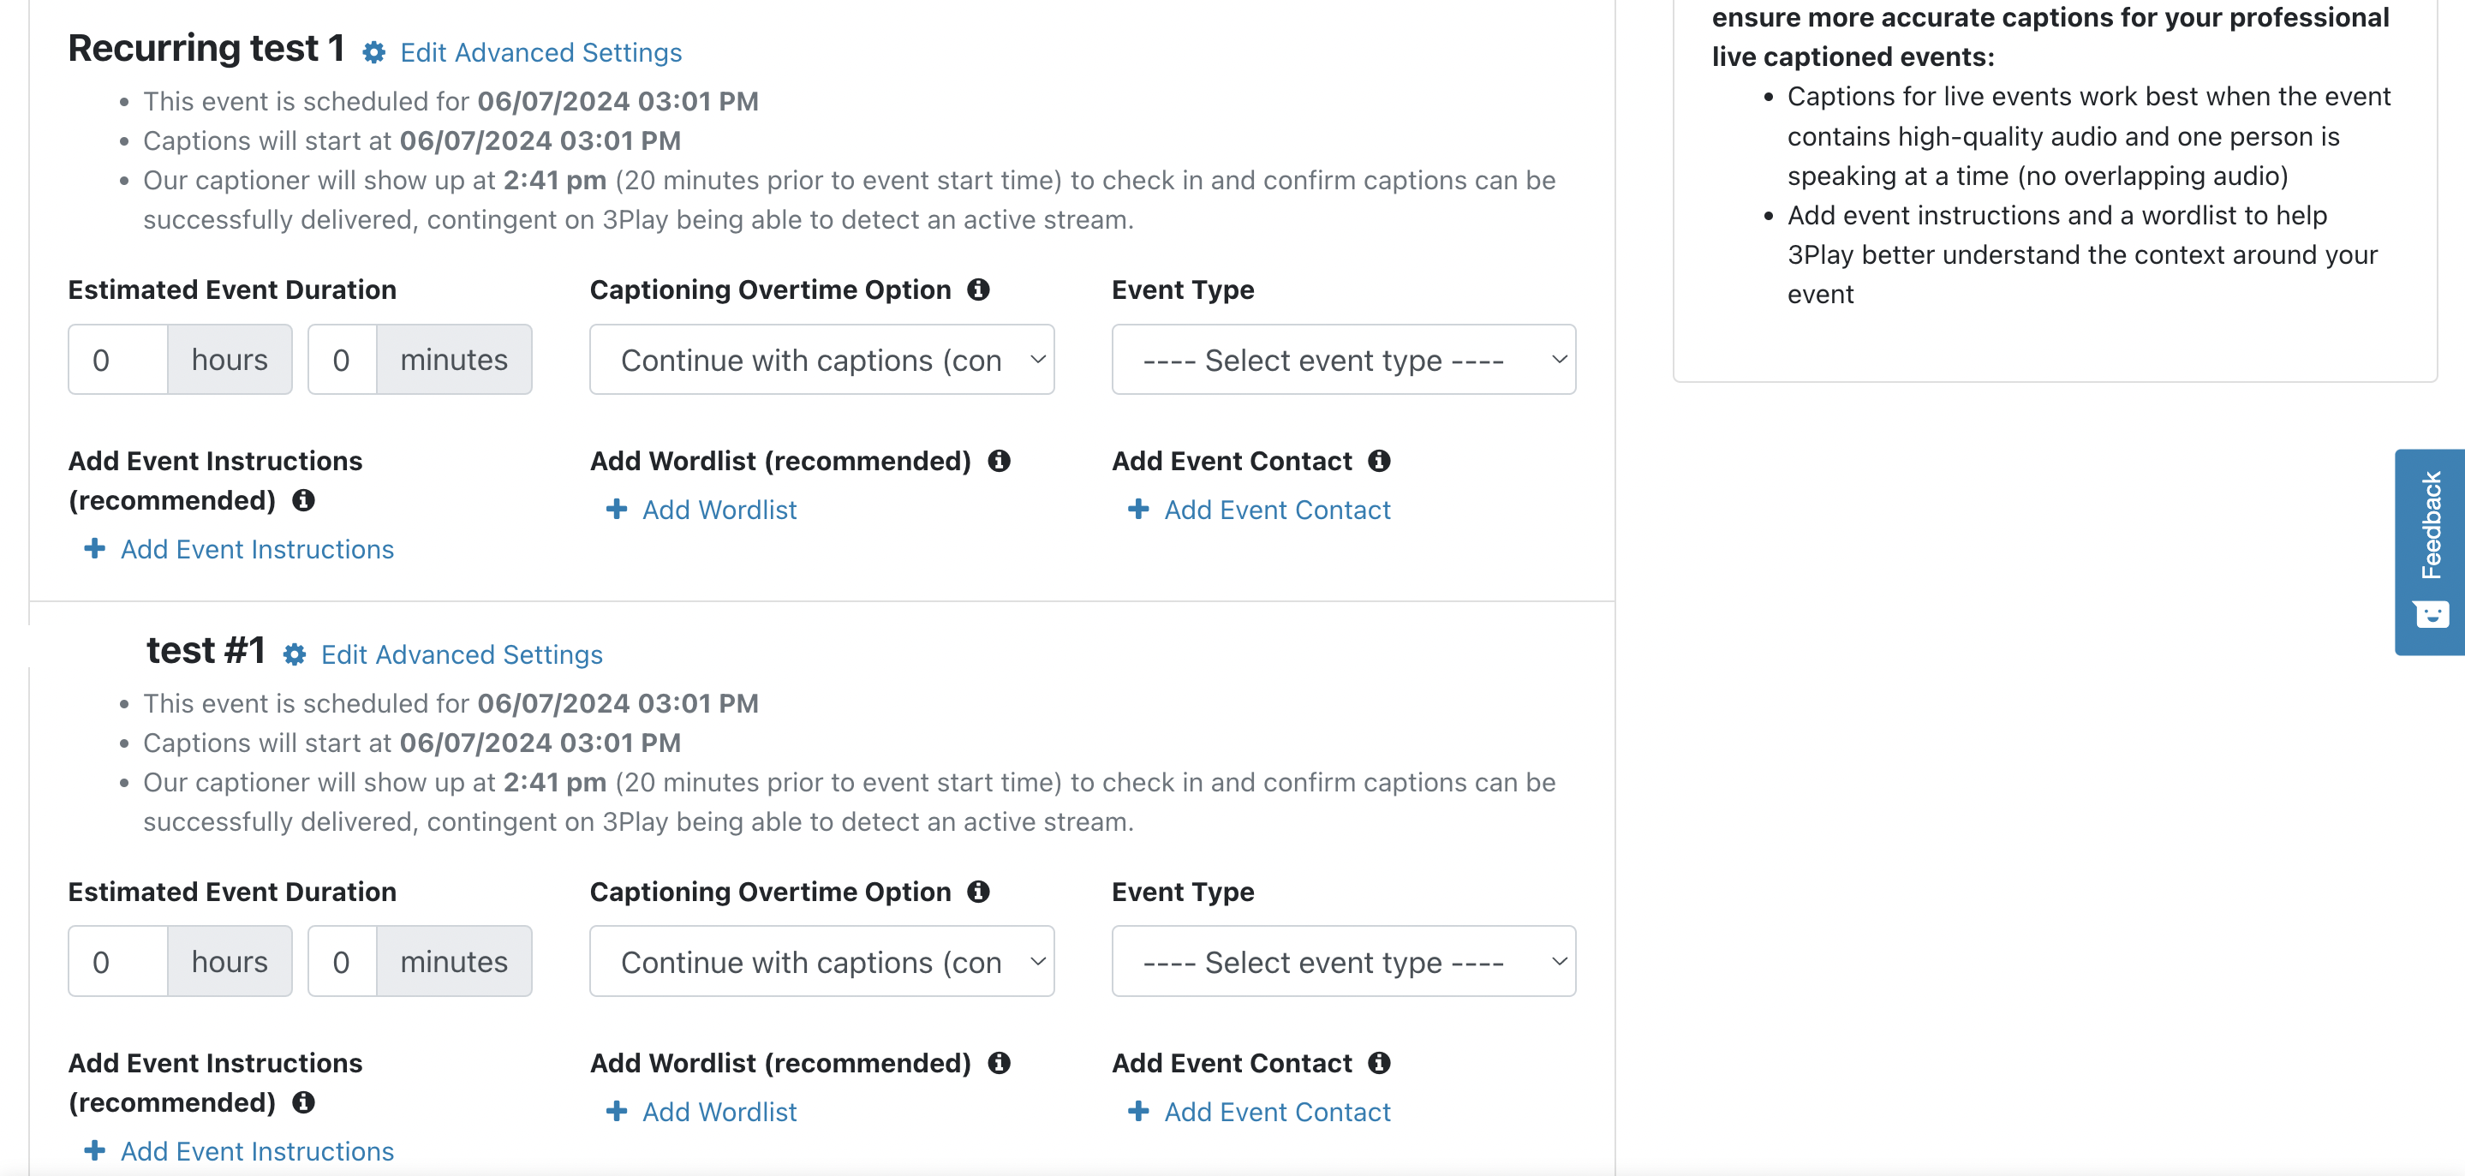Expand Select event type dropdown for Recurring test 1
Image resolution: width=2465 pixels, height=1176 pixels.
point(1342,360)
